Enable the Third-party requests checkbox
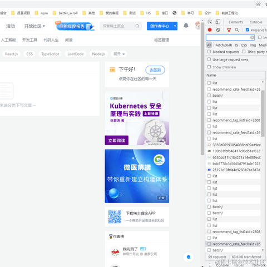Screen dimensions: 267x267 tap(244, 52)
